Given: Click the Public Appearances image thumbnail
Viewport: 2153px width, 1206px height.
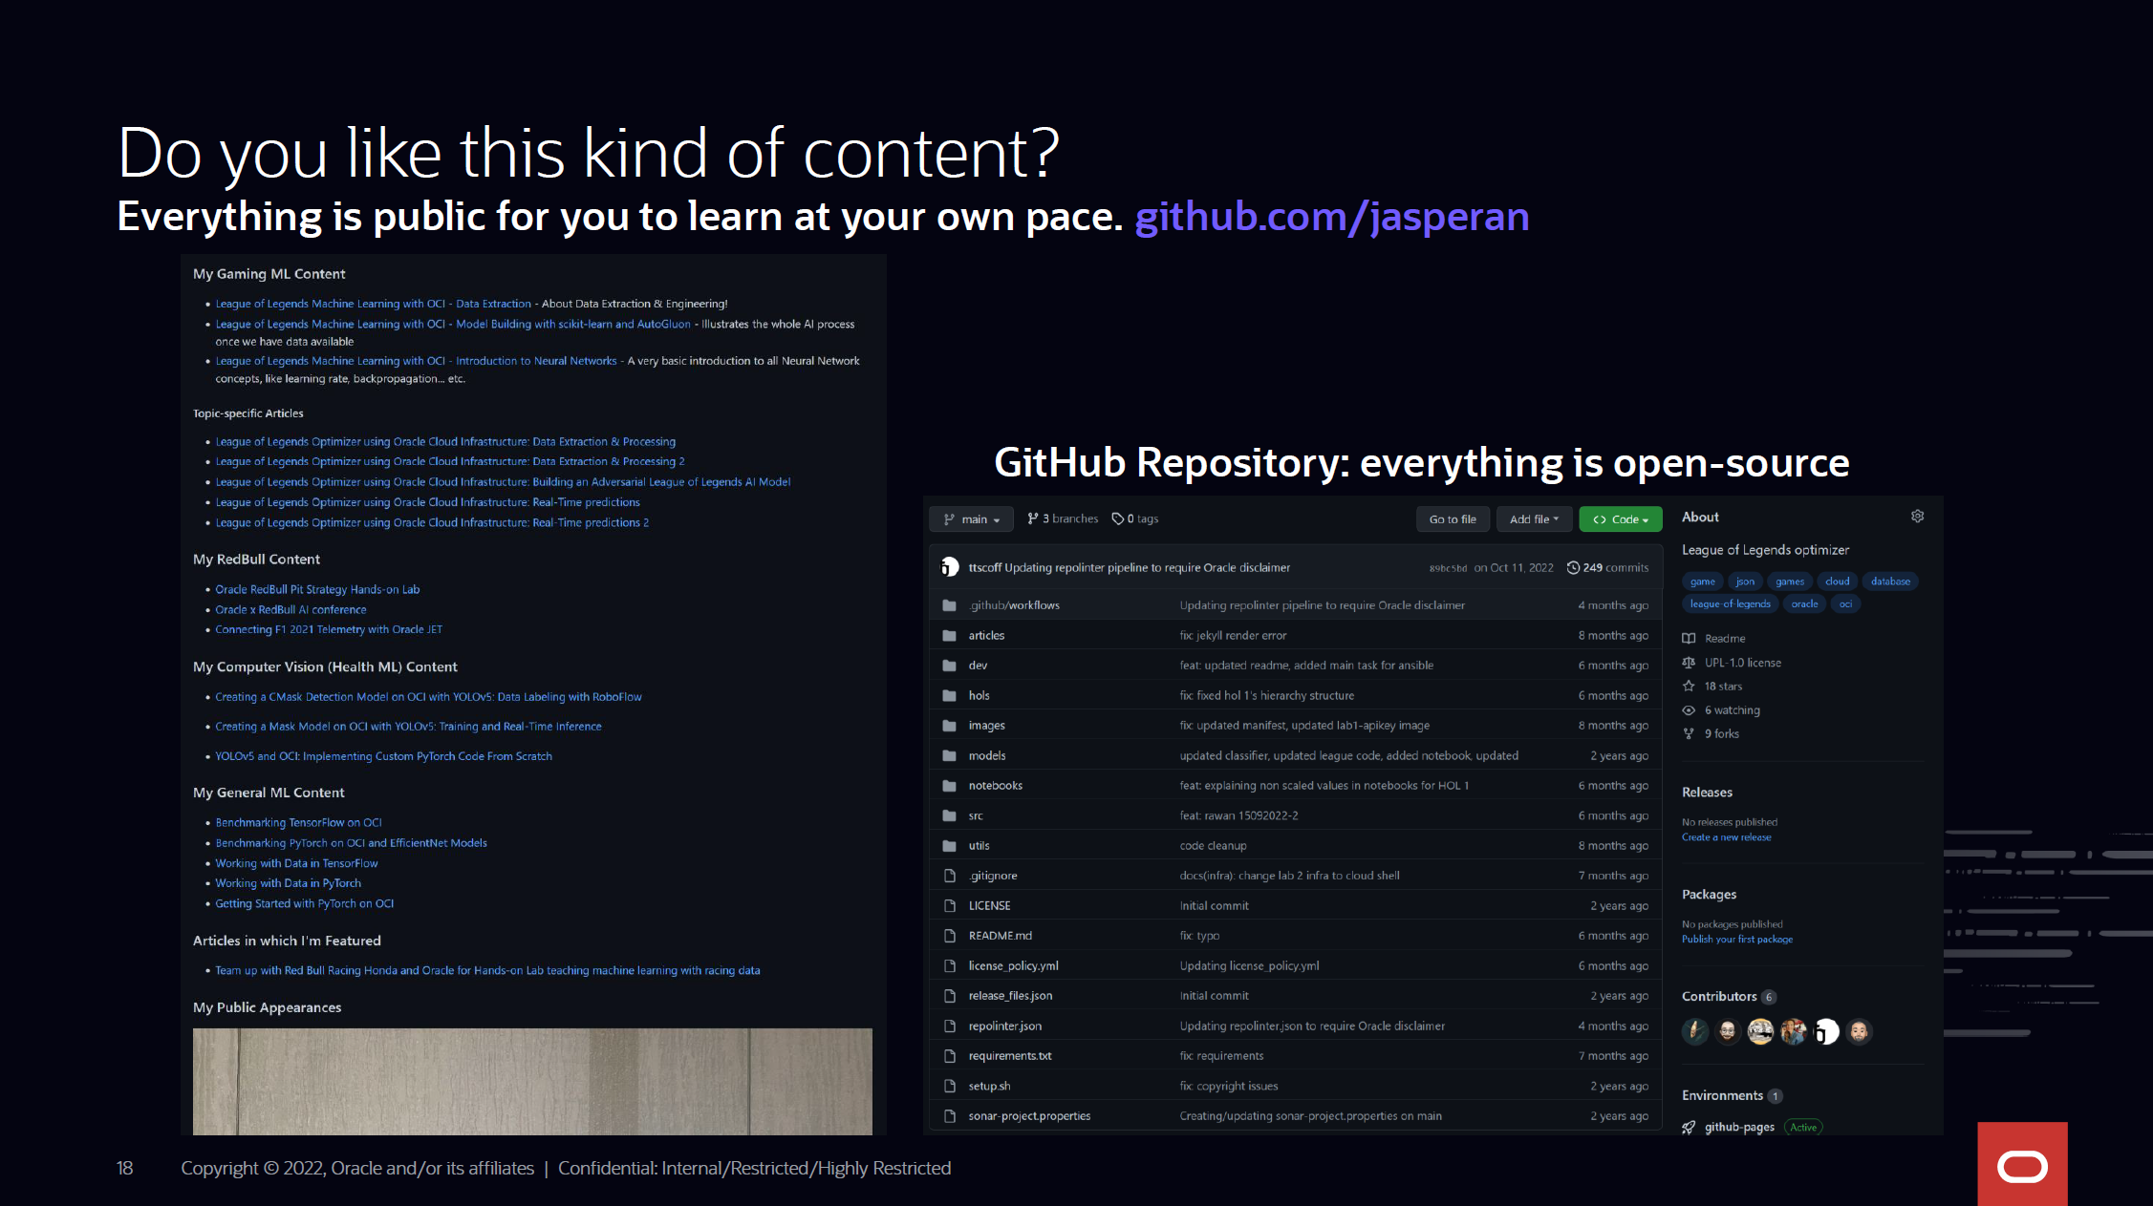Looking at the screenshot, I should (x=532, y=1081).
